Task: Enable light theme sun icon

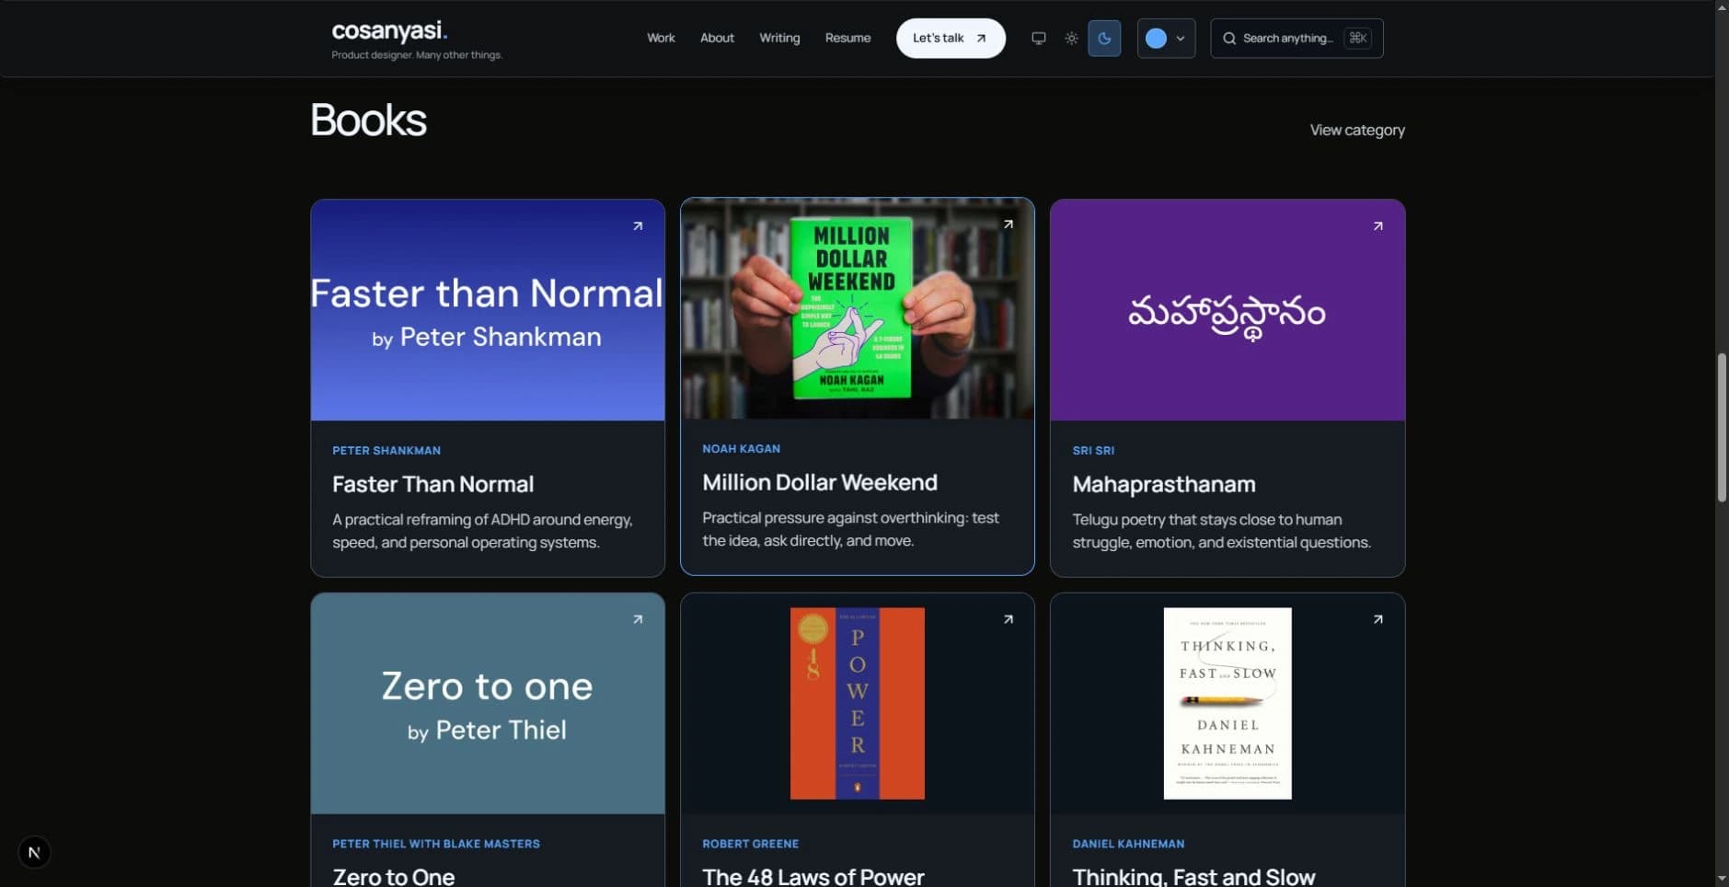Action: [x=1071, y=39]
